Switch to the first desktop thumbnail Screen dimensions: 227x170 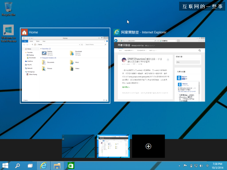tap(78, 146)
